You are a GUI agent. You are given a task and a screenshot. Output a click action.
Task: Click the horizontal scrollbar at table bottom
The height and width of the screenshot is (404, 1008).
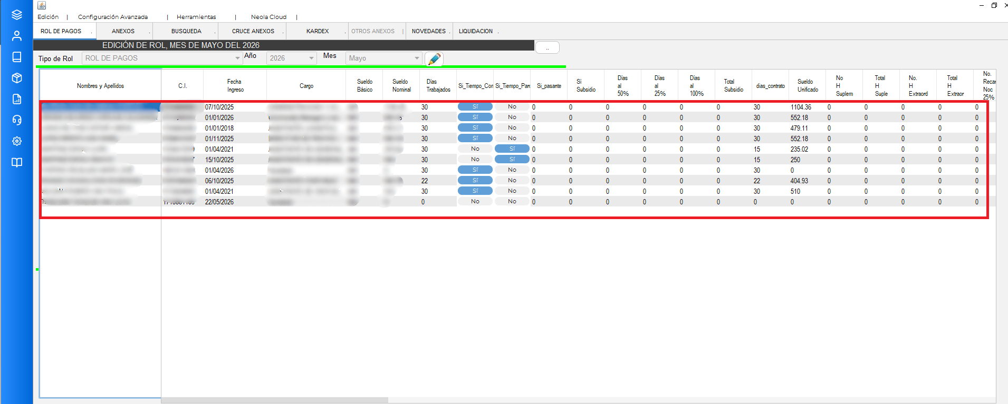[x=578, y=400]
